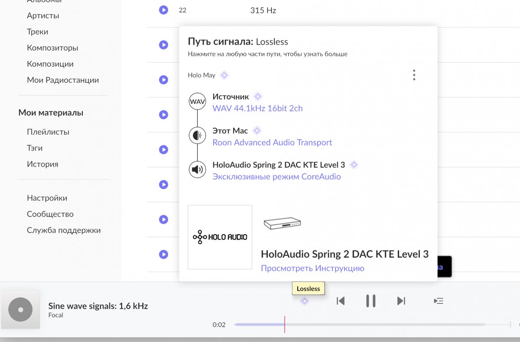Open Плейлисты in the sidebar
This screenshot has width=520, height=342.
point(48,132)
